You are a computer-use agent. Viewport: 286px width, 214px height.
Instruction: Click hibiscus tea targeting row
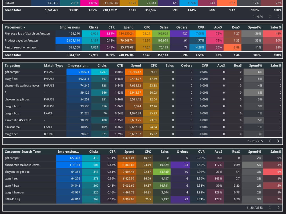pyautogui.click(x=143, y=127)
